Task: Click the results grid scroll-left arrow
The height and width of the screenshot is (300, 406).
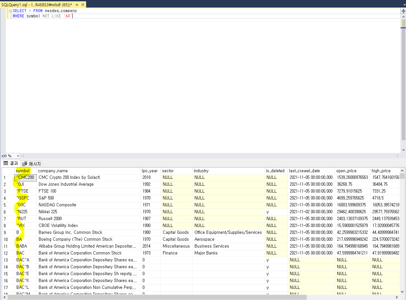Action: click(x=4, y=297)
